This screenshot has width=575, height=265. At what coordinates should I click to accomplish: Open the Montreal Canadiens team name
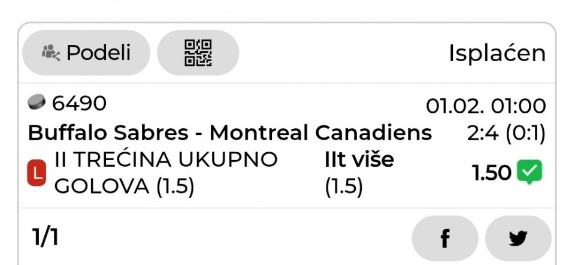tap(320, 132)
